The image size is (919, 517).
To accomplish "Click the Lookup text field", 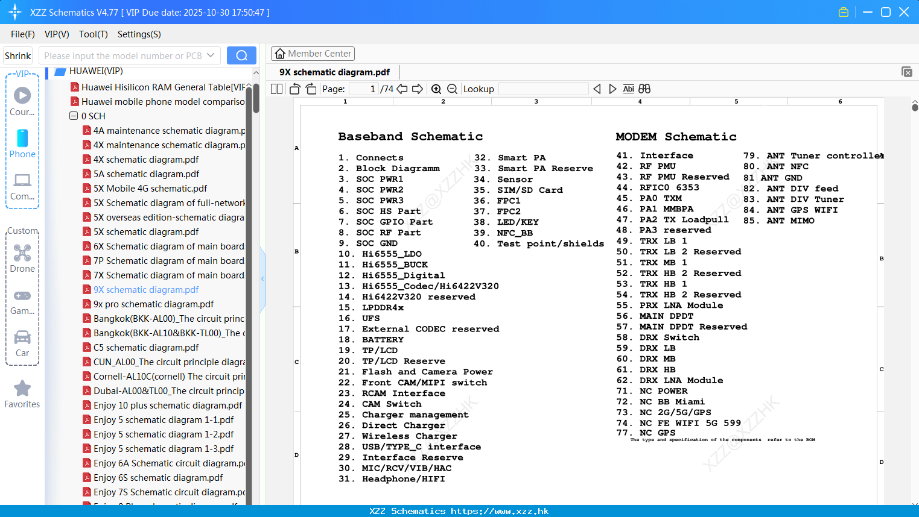I will coord(544,89).
